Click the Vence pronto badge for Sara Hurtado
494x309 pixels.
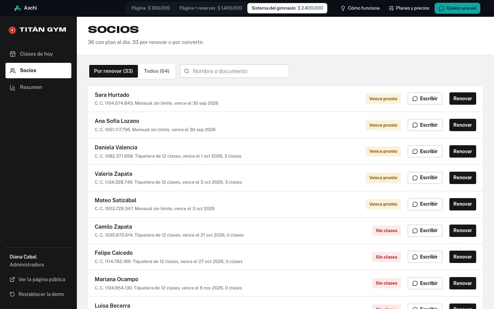point(383,99)
